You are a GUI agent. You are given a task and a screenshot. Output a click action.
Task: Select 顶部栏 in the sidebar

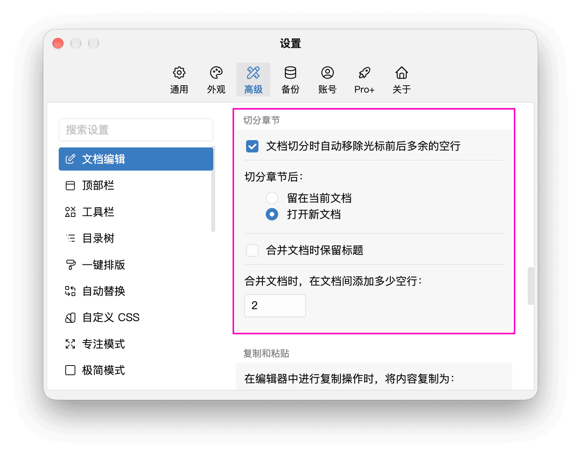[x=136, y=186]
